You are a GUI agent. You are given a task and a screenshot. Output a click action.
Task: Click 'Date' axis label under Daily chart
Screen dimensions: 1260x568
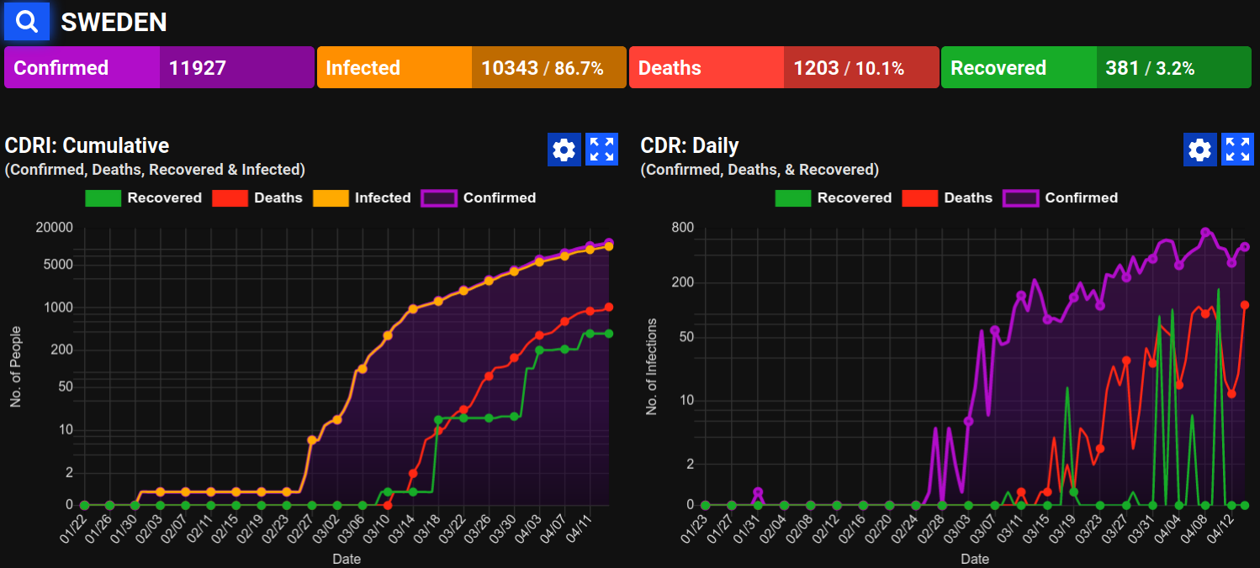(975, 559)
